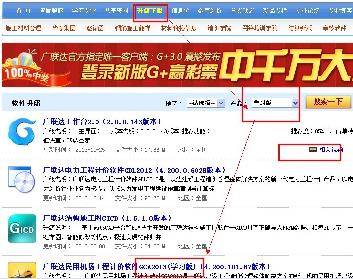Click the 搜索一下 button
The width and height of the screenshot is (353, 279).
328,102
